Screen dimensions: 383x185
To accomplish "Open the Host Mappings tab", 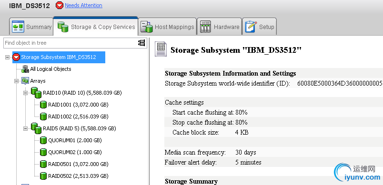I will pos(167,27).
